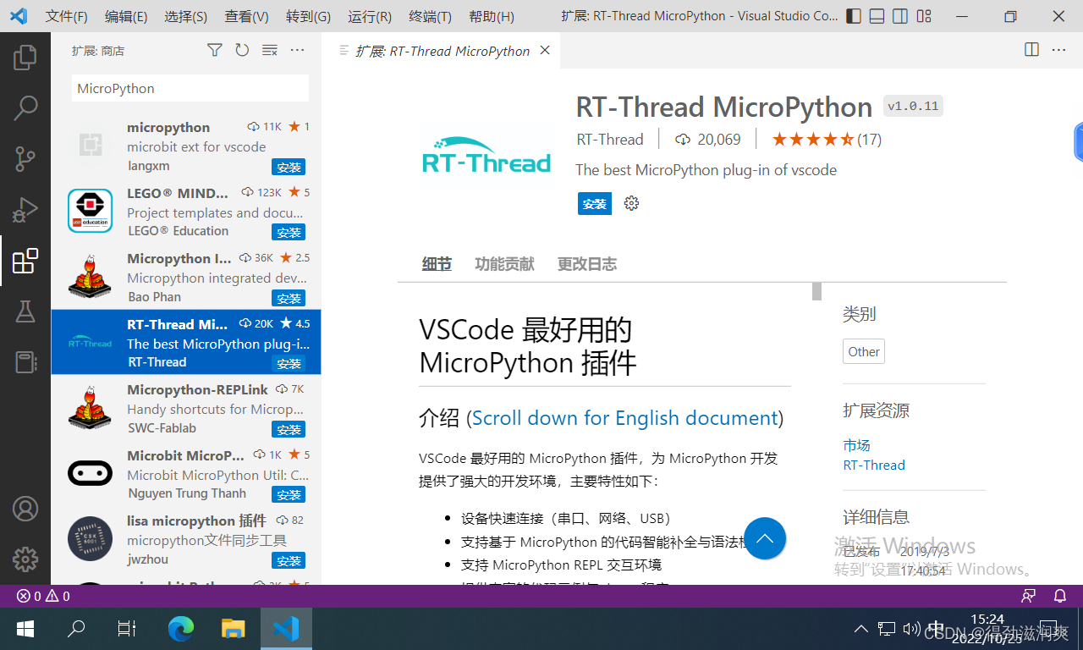The height and width of the screenshot is (650, 1083).
Task: Refresh the extensions list
Action: [x=242, y=51]
